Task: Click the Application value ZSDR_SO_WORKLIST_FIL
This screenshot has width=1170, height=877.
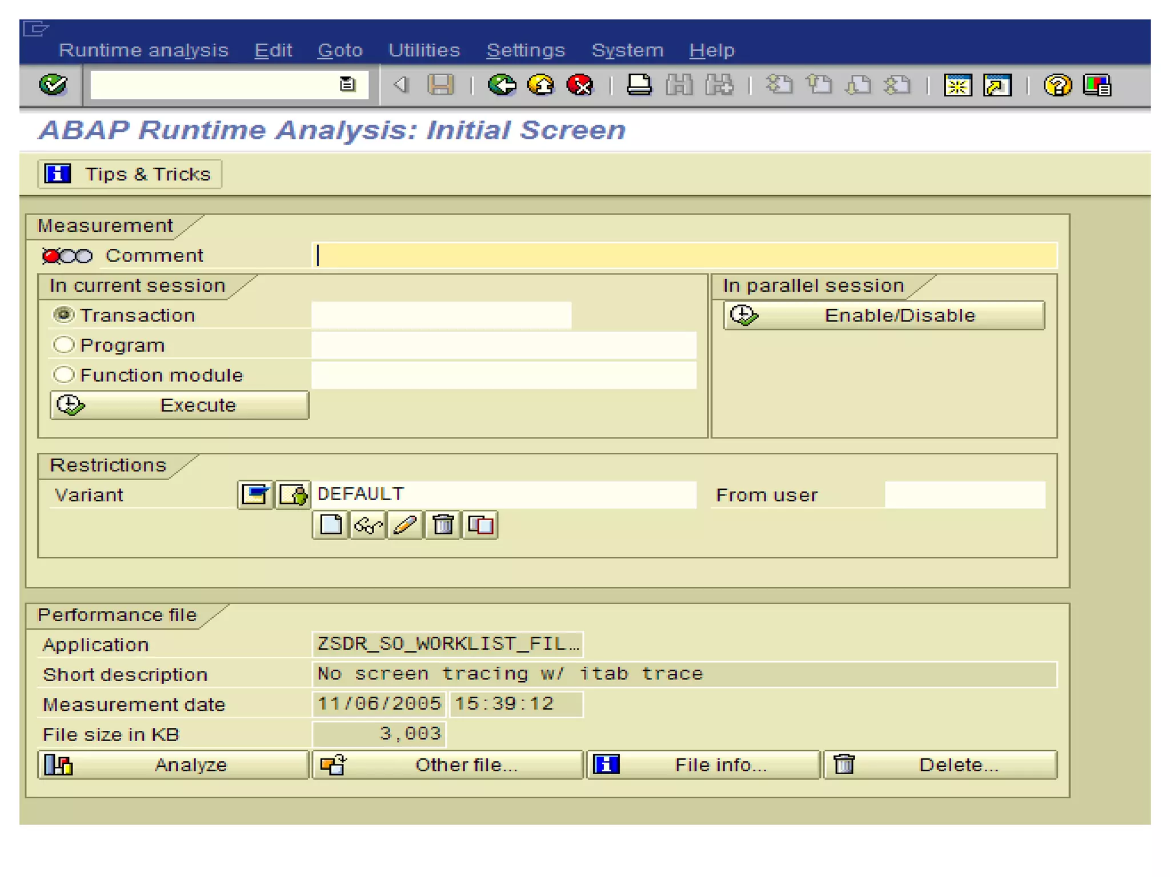Action: point(448,644)
